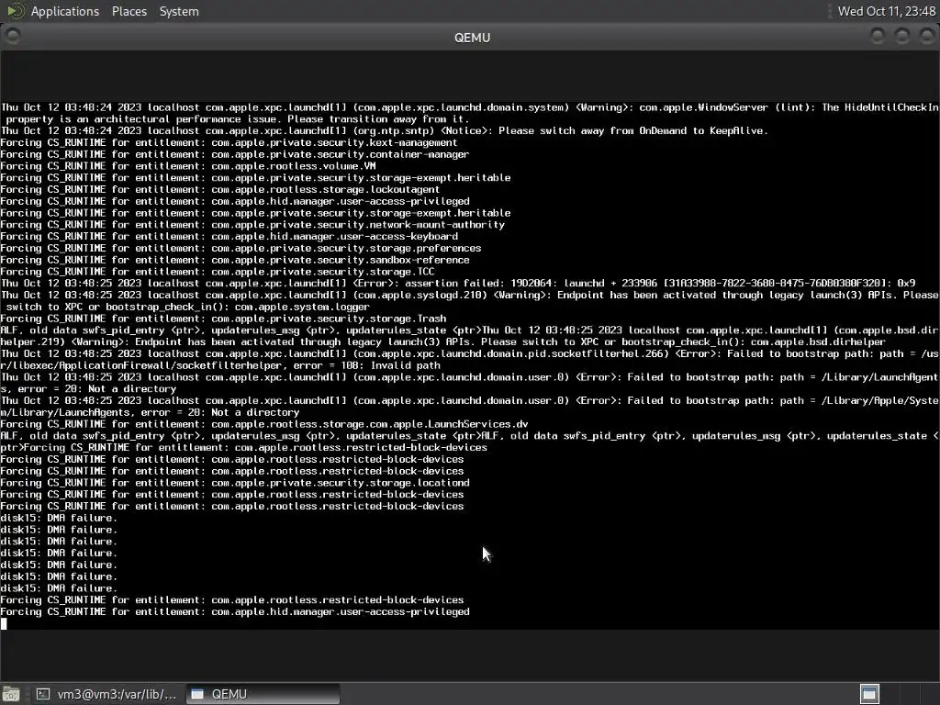The image size is (940, 705).
Task: Click the line mentioning com.apple.WindowServer (lint)
Action: [x=469, y=107]
